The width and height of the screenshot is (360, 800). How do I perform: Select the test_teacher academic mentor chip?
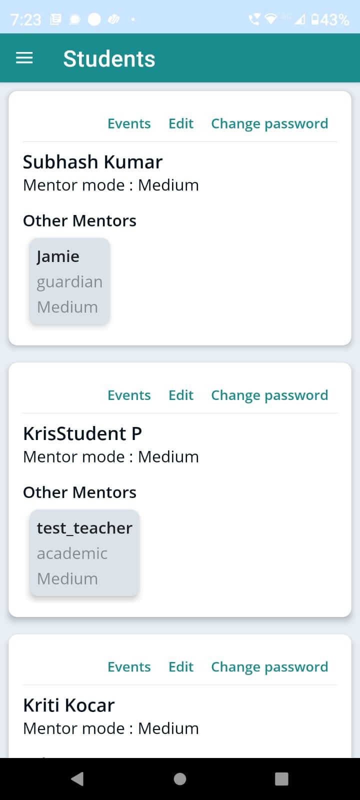coord(84,553)
